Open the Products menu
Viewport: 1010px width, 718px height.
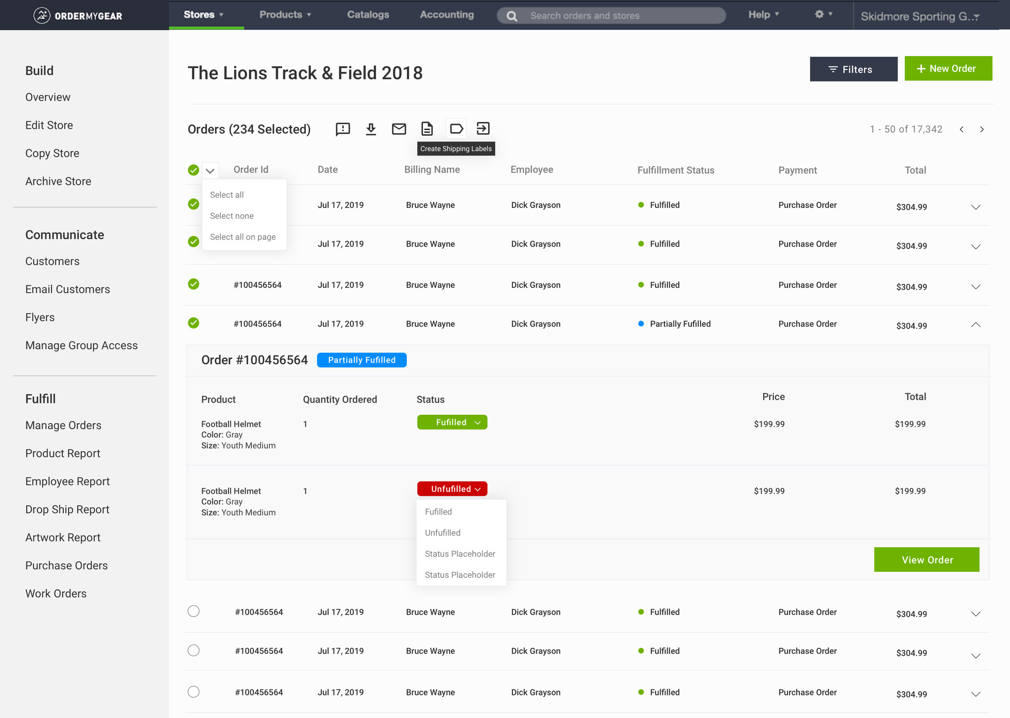tap(285, 14)
